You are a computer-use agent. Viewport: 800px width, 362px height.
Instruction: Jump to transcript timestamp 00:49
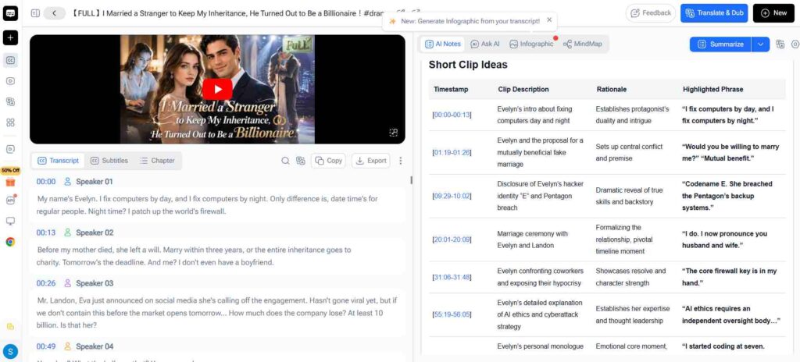pyautogui.click(x=46, y=346)
